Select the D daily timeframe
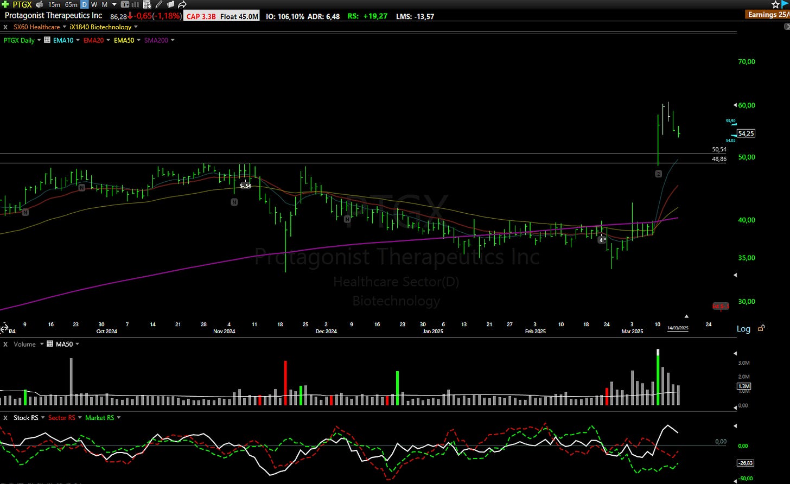 85,4
